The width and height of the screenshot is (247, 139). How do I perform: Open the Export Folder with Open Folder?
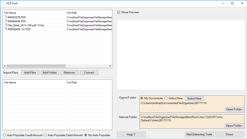[x=234, y=109]
